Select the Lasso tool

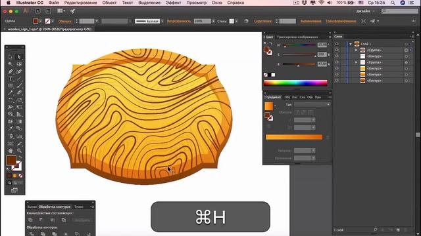[19, 64]
